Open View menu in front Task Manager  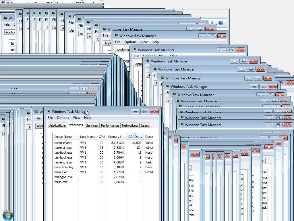(76, 118)
